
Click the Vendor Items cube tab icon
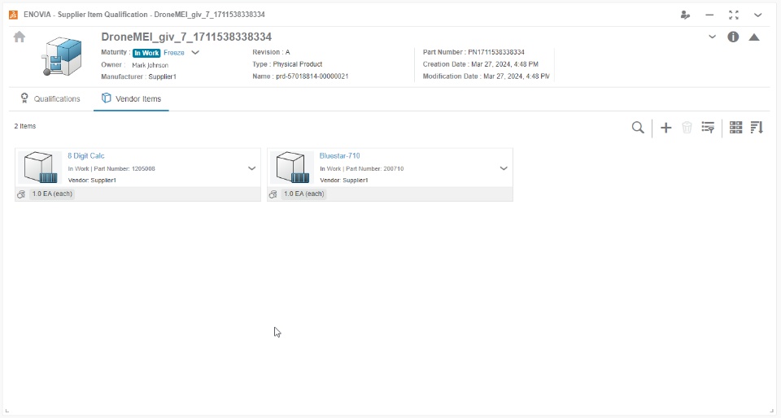pyautogui.click(x=106, y=98)
